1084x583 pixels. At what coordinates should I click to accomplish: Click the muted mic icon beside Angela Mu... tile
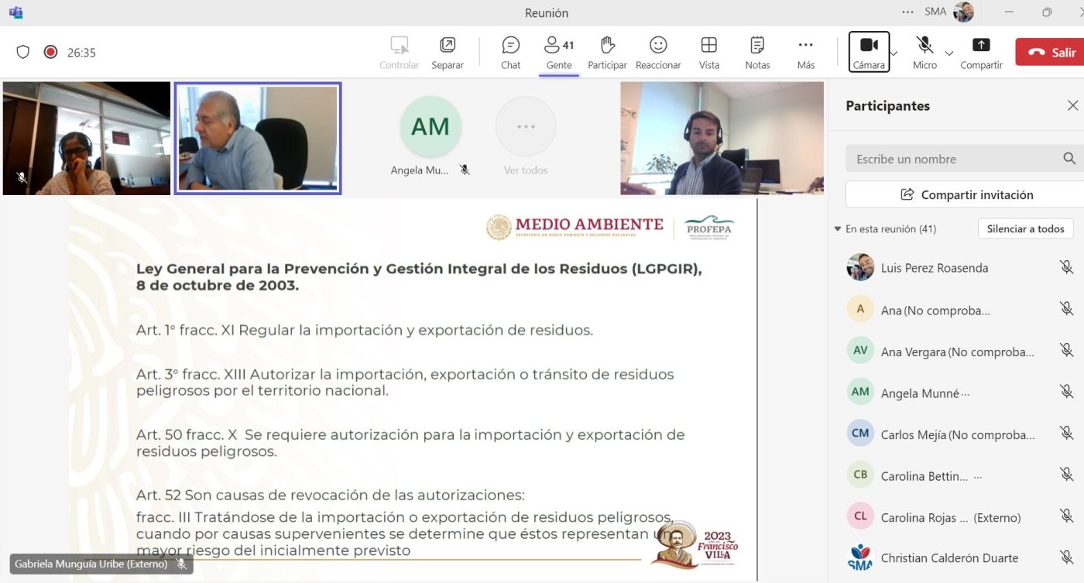coord(465,170)
